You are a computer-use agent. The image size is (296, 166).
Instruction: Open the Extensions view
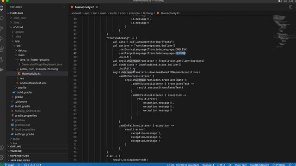2,49
